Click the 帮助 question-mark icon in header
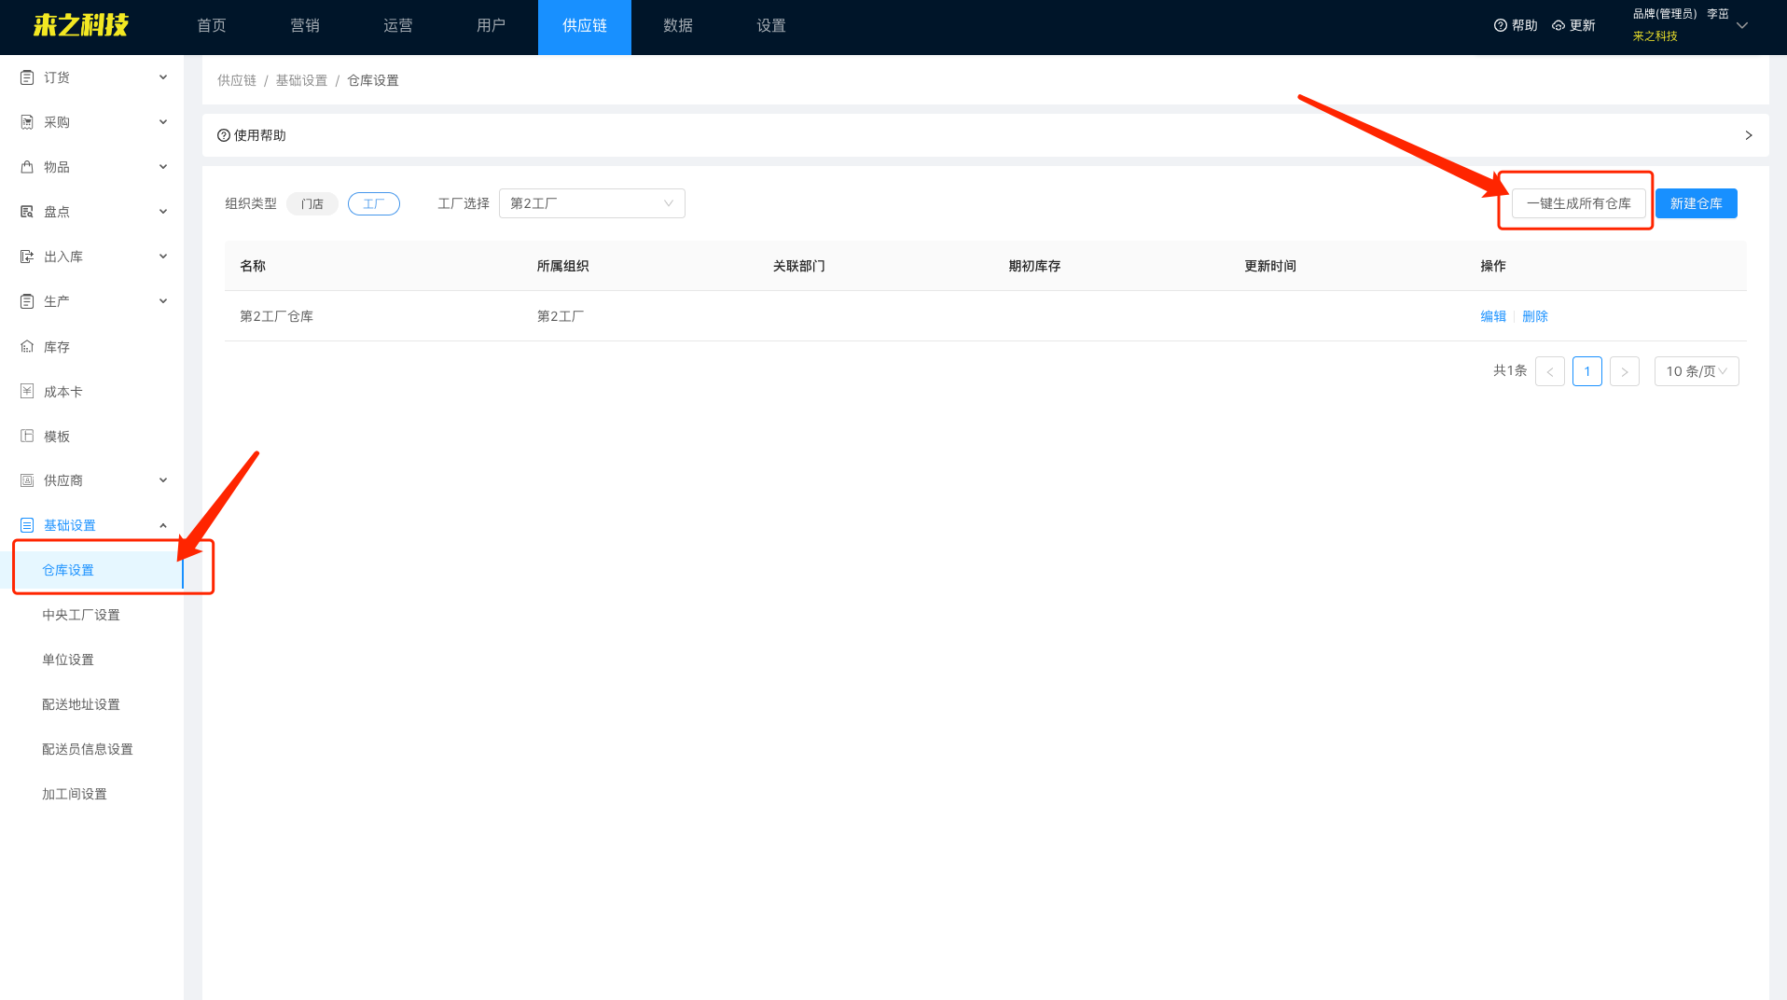 click(1501, 25)
